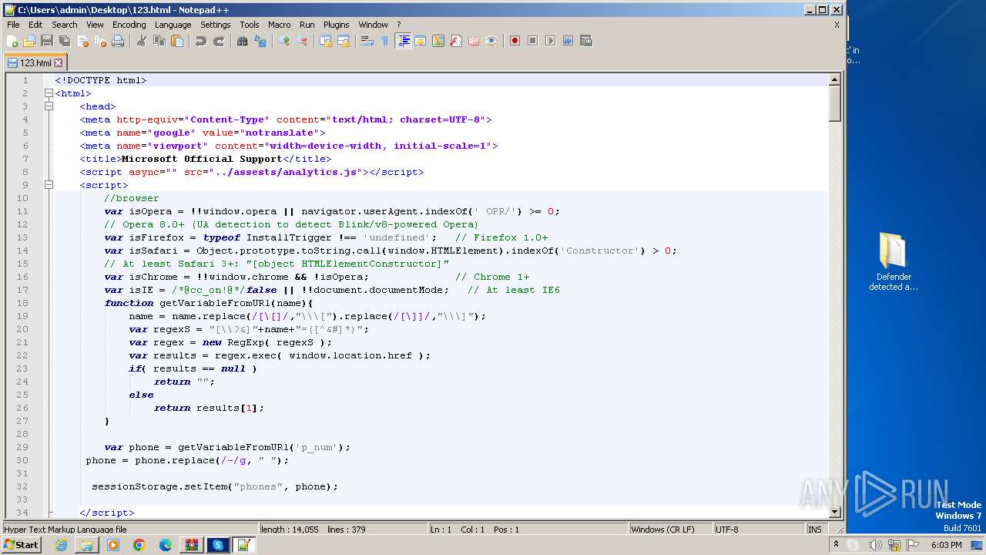Open the Replace dialog from the toolbar
This screenshot has height=555, width=986.
coord(260,41)
